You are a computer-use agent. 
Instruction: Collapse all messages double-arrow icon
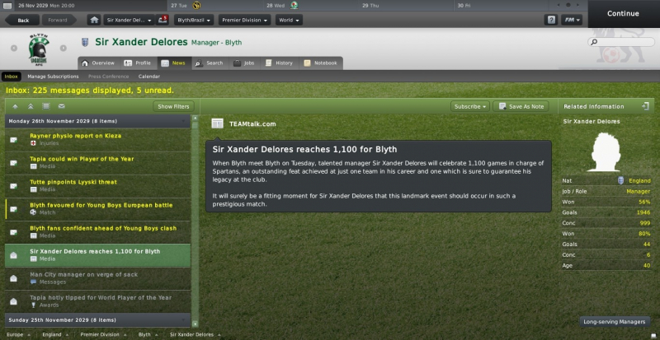click(31, 106)
